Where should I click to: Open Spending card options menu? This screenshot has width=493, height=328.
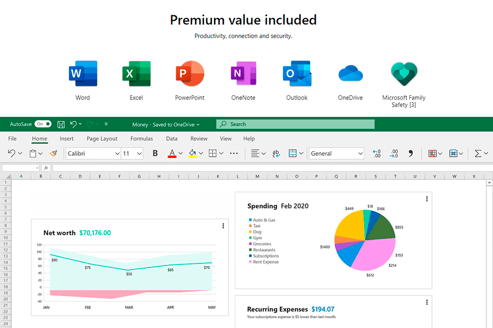coord(427,199)
